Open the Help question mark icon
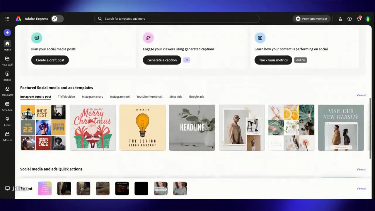The height and width of the screenshot is (211, 375). click(x=350, y=18)
